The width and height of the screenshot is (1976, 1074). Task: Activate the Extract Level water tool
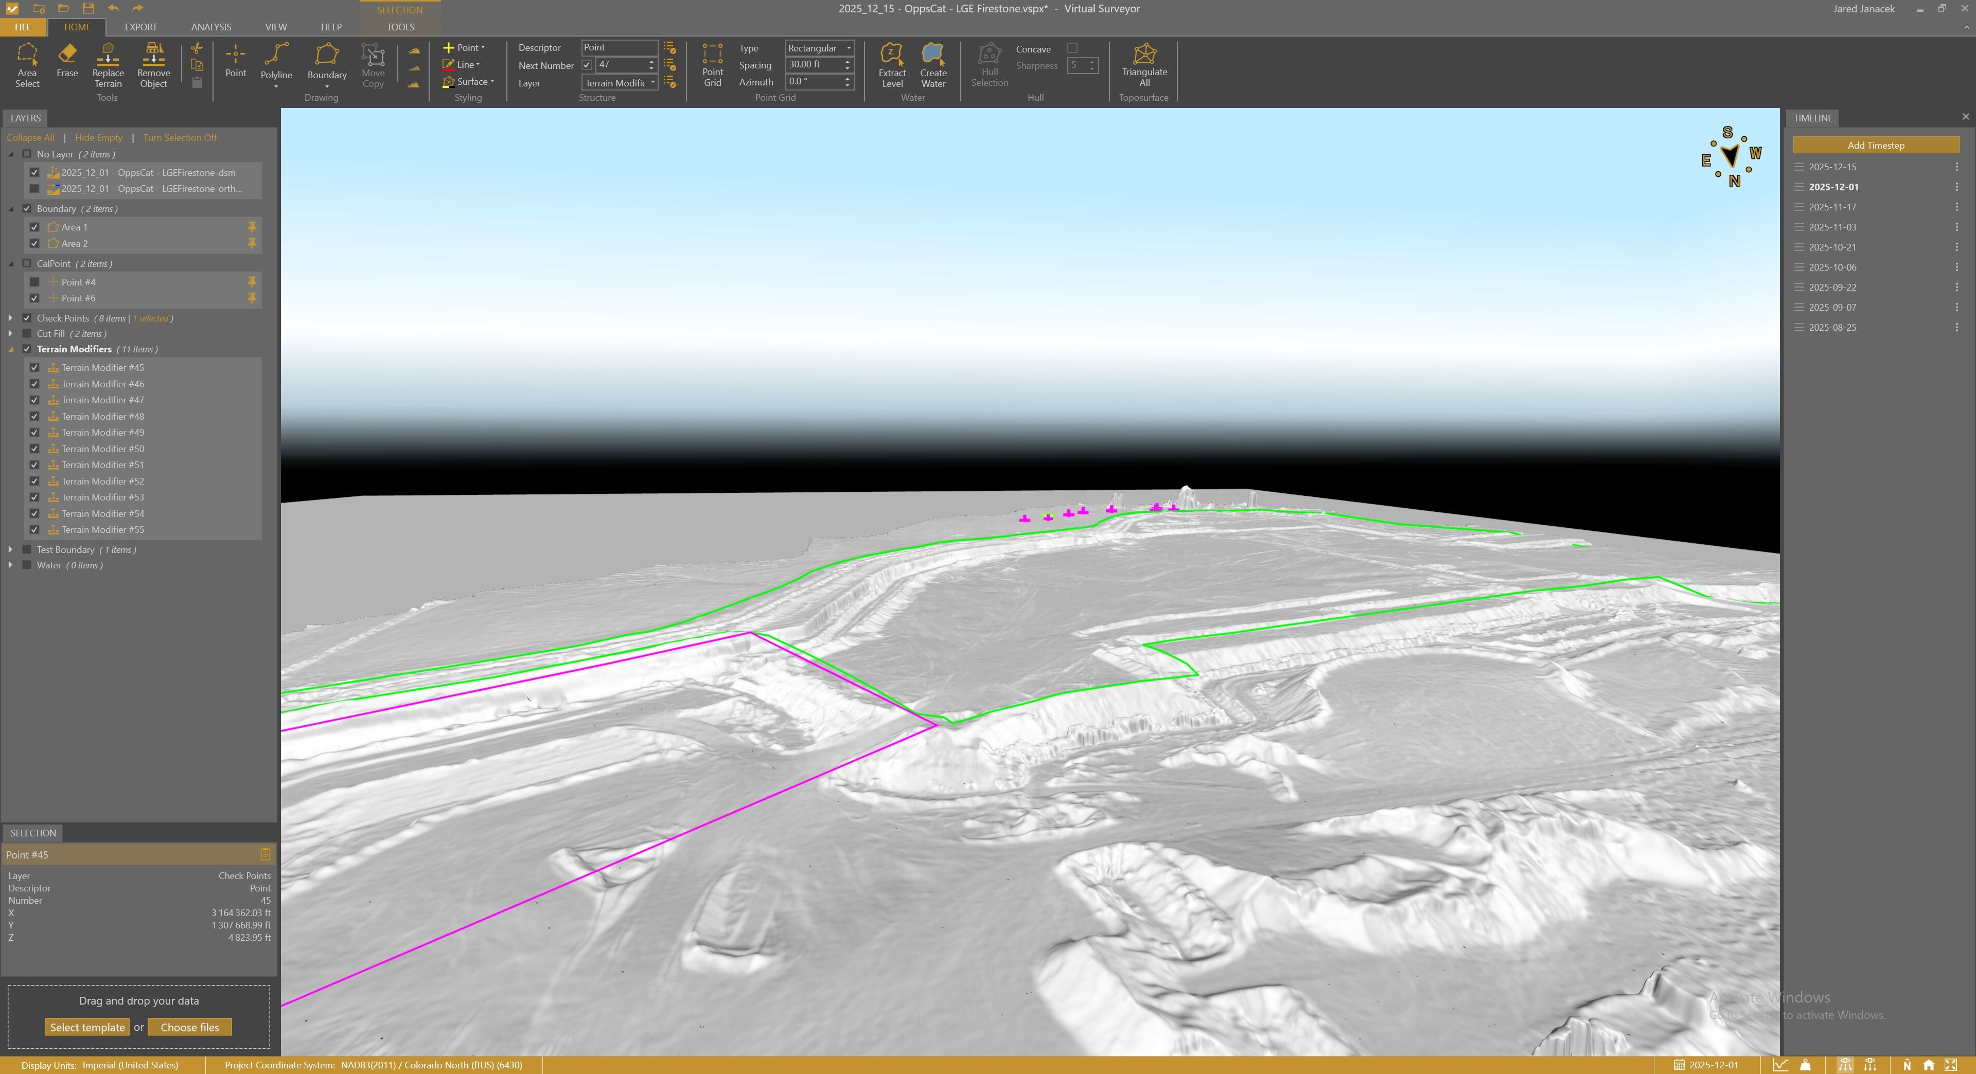[x=892, y=65]
